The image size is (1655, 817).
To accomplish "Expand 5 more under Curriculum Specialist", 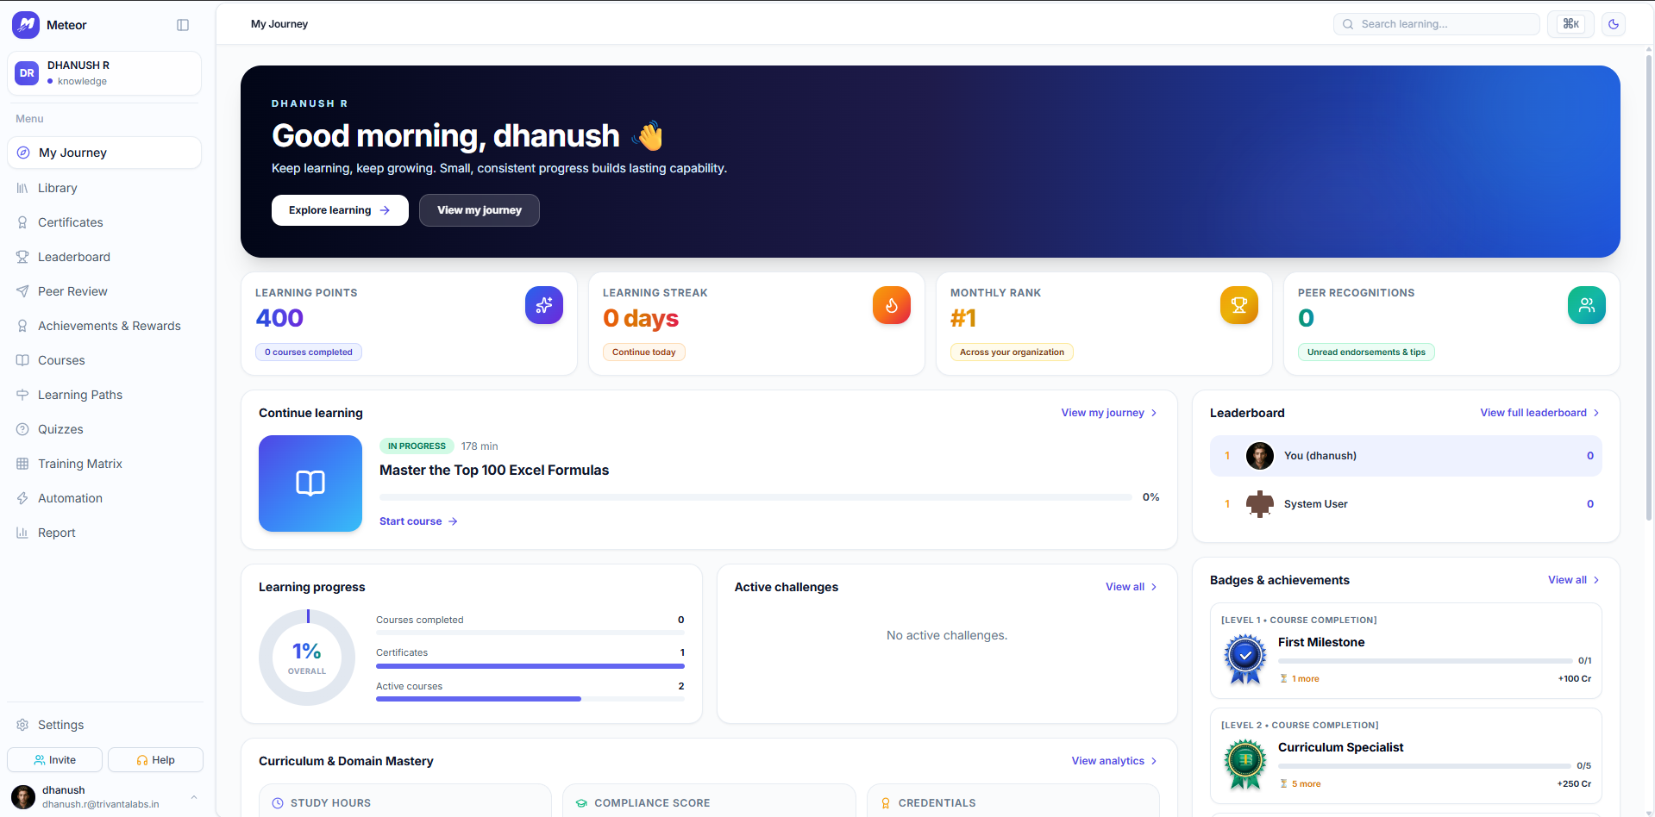I will click(1301, 784).
